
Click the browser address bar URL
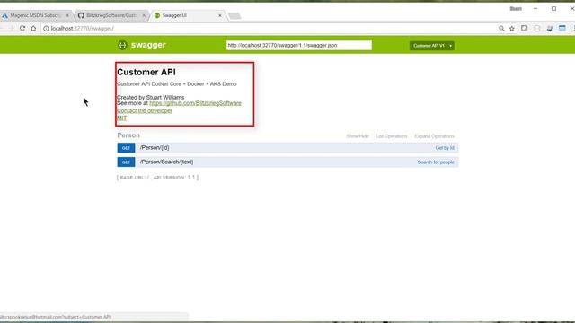(83, 28)
